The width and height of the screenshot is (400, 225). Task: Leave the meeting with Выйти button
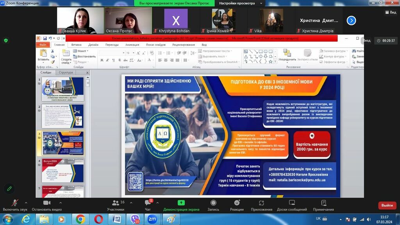tap(387, 205)
